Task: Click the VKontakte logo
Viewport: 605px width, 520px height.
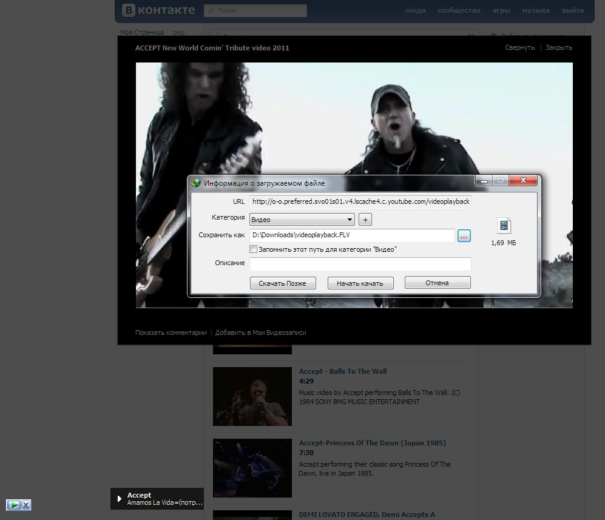Action: click(158, 10)
